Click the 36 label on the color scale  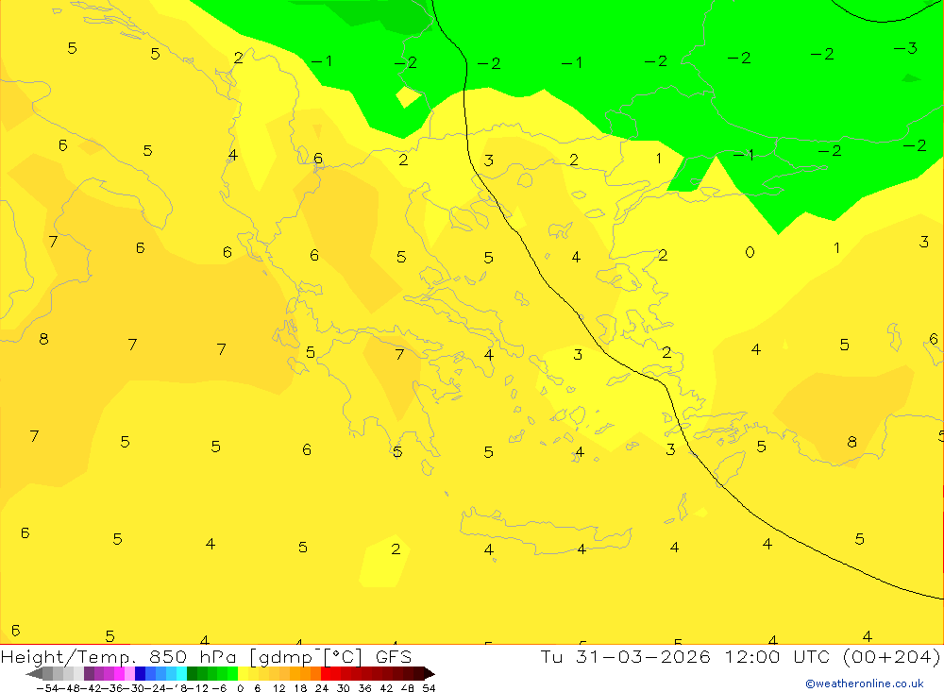point(364,688)
